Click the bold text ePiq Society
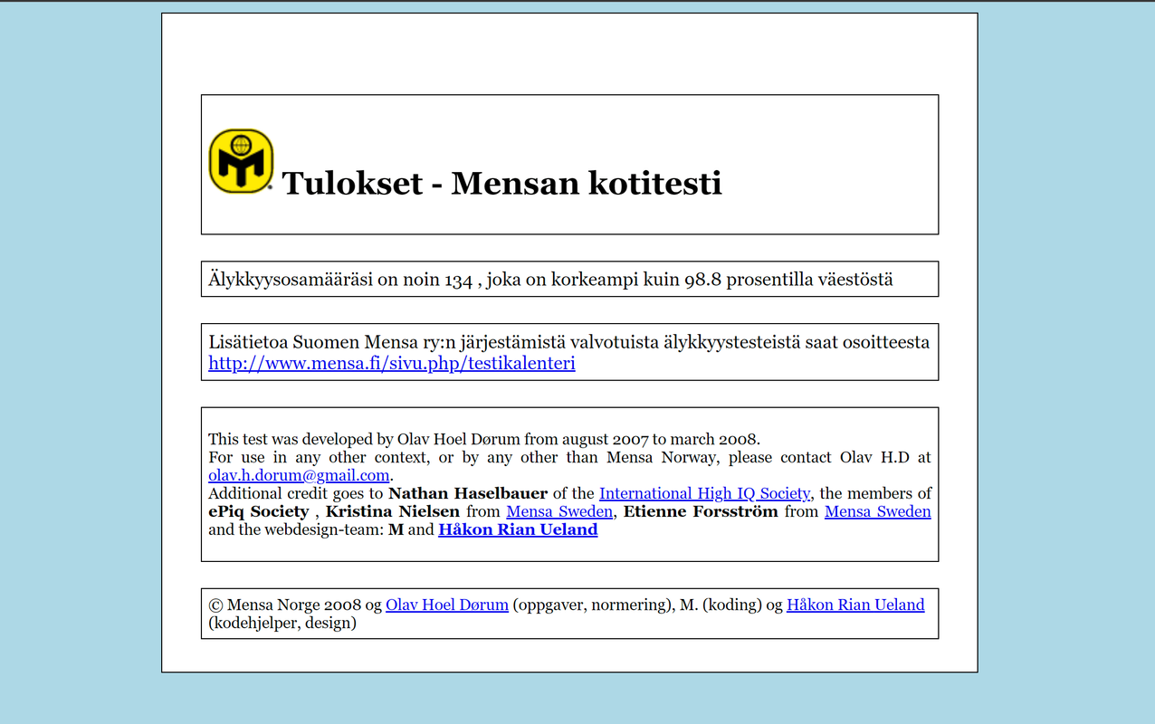Image resolution: width=1155 pixels, height=724 pixels. pos(258,511)
